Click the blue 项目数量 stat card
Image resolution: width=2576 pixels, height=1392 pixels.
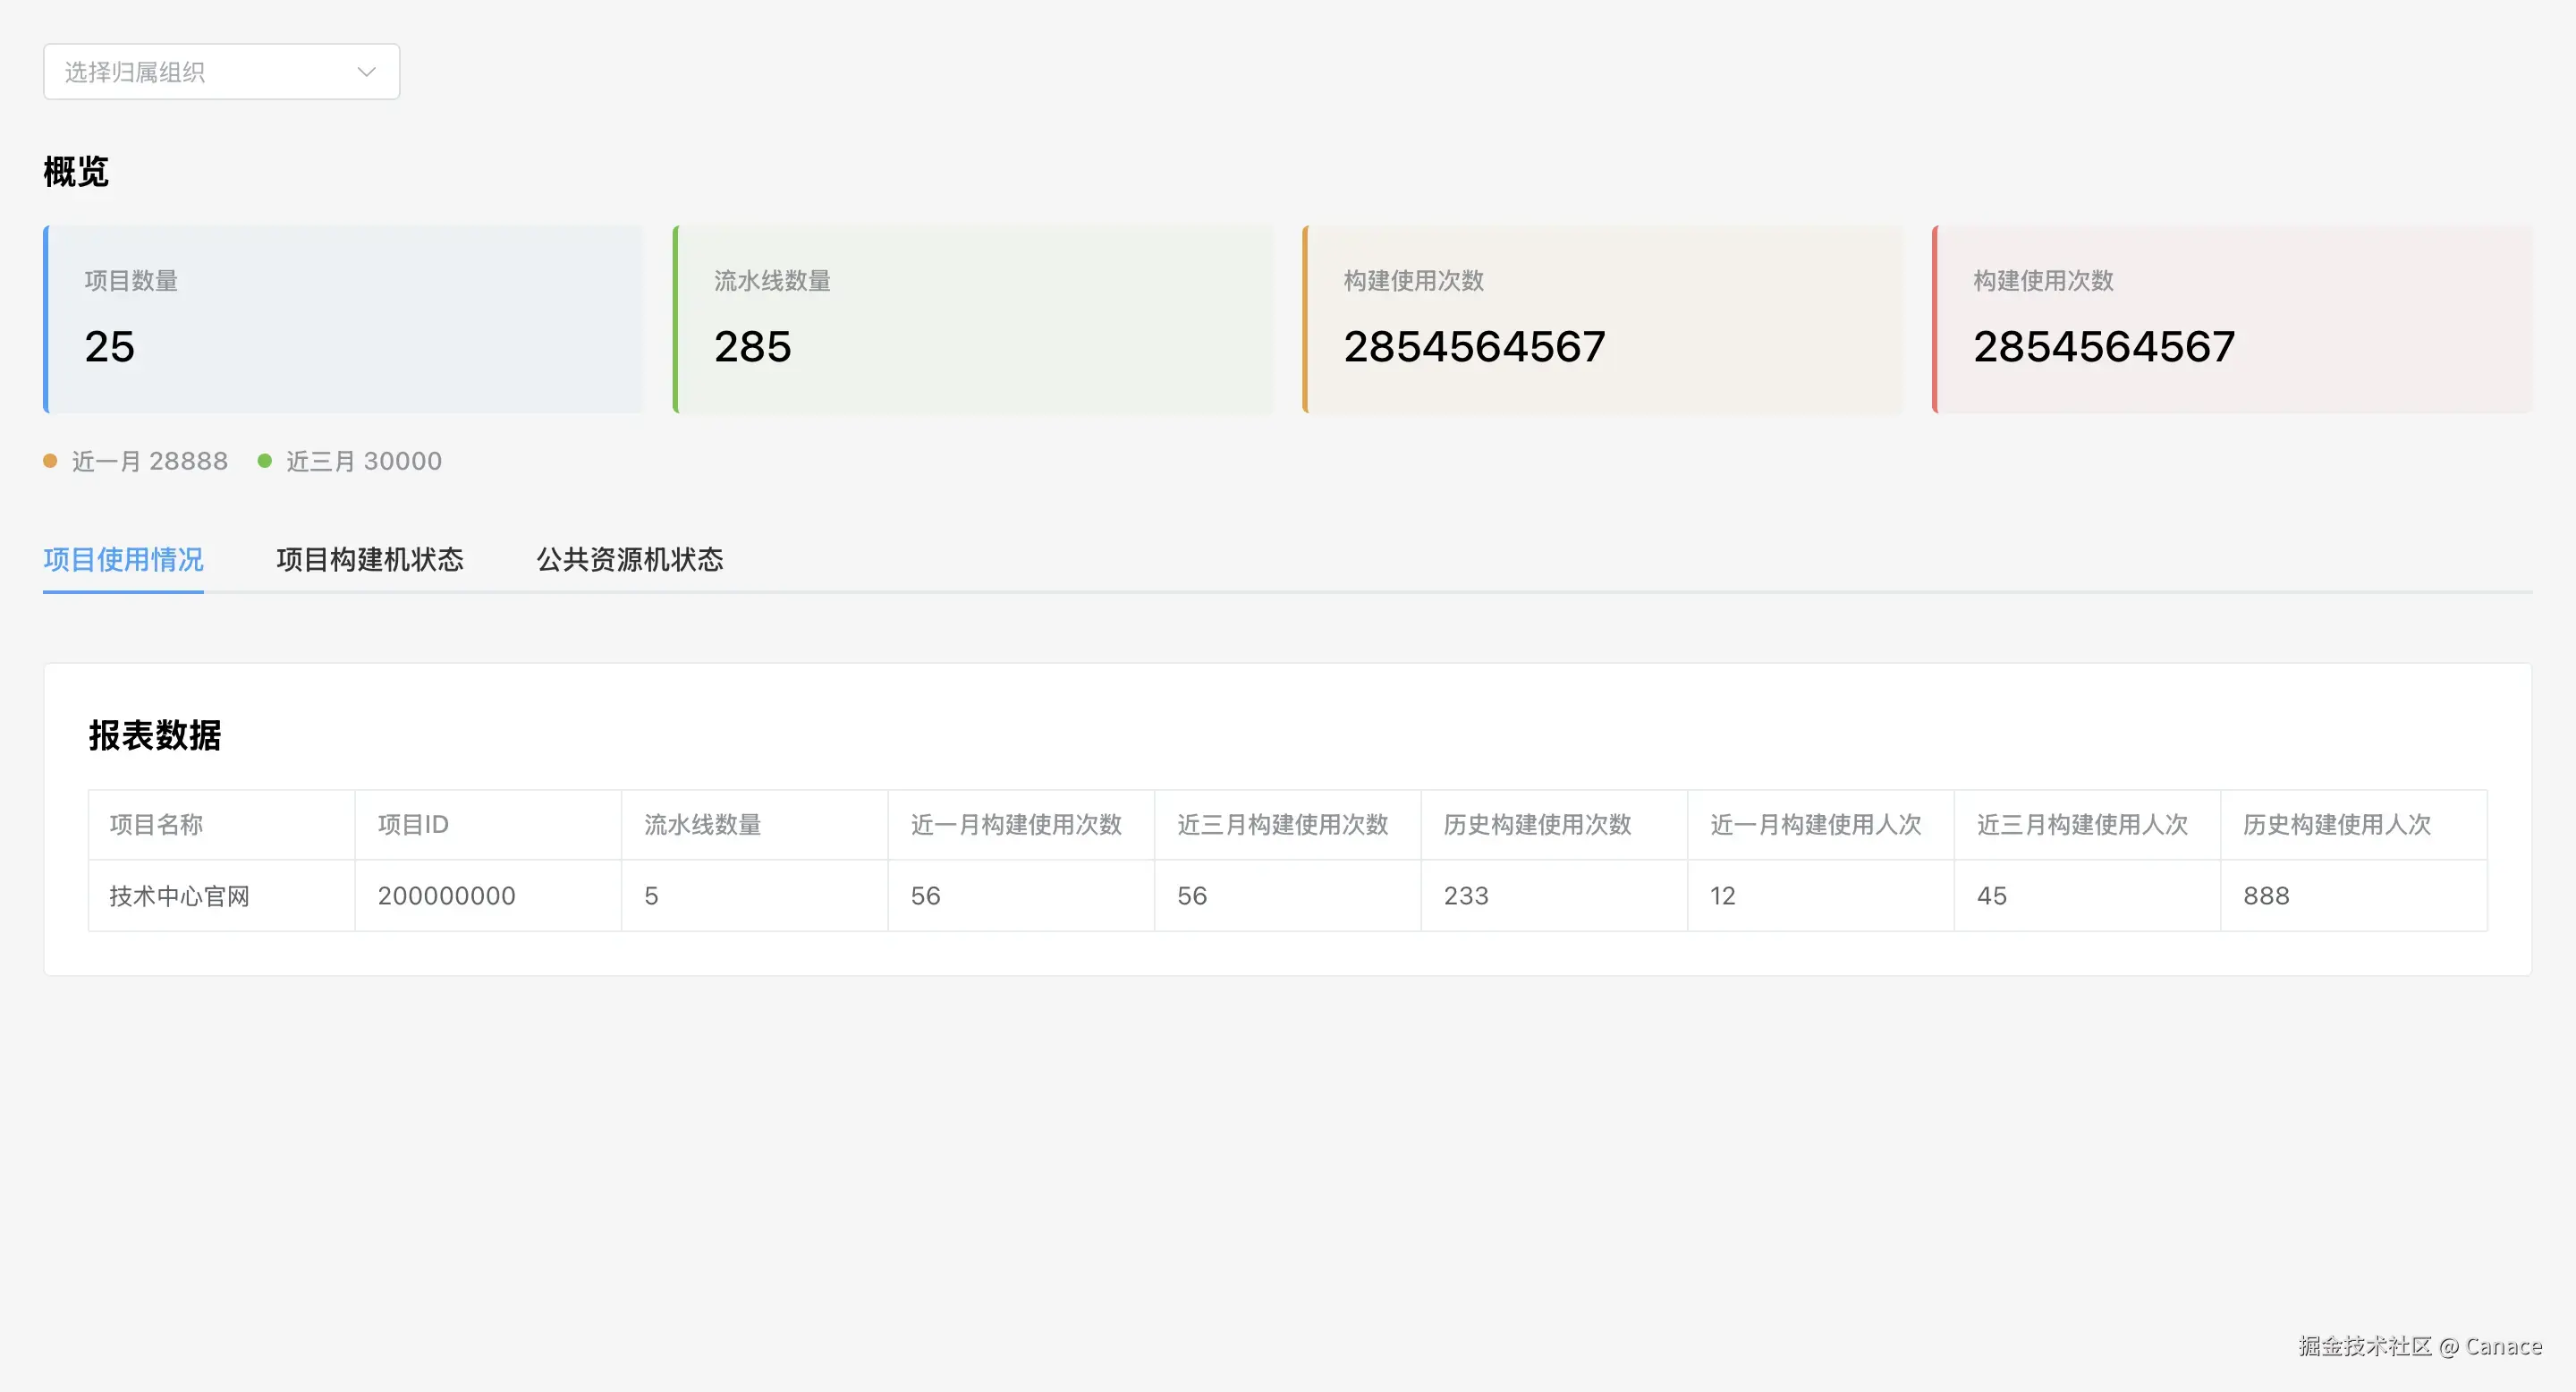click(343, 319)
